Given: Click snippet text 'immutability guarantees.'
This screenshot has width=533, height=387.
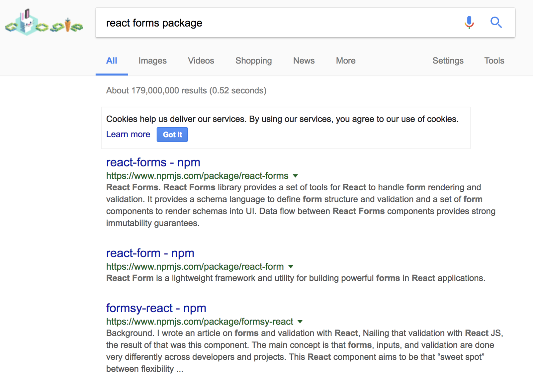Looking at the screenshot, I should [x=153, y=223].
